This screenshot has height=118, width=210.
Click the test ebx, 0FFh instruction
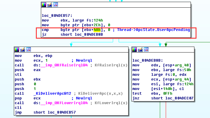pos(152,94)
